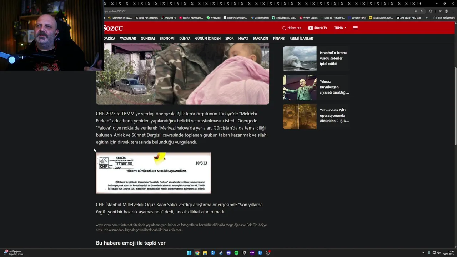
Task: Open Sözcü Tv YouTube link
Action: click(x=318, y=28)
